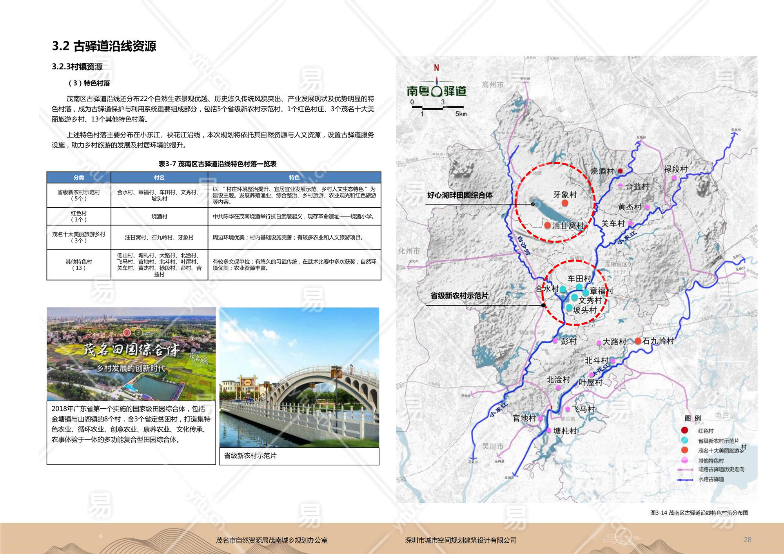The width and height of the screenshot is (784, 554).
Task: Click the 红色村 dark red legend swatch
Action: 684,430
